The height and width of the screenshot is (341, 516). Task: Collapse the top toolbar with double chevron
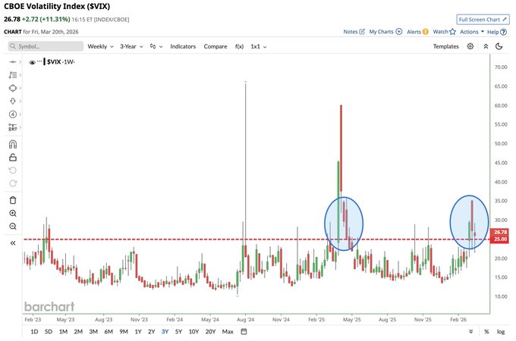486,46
